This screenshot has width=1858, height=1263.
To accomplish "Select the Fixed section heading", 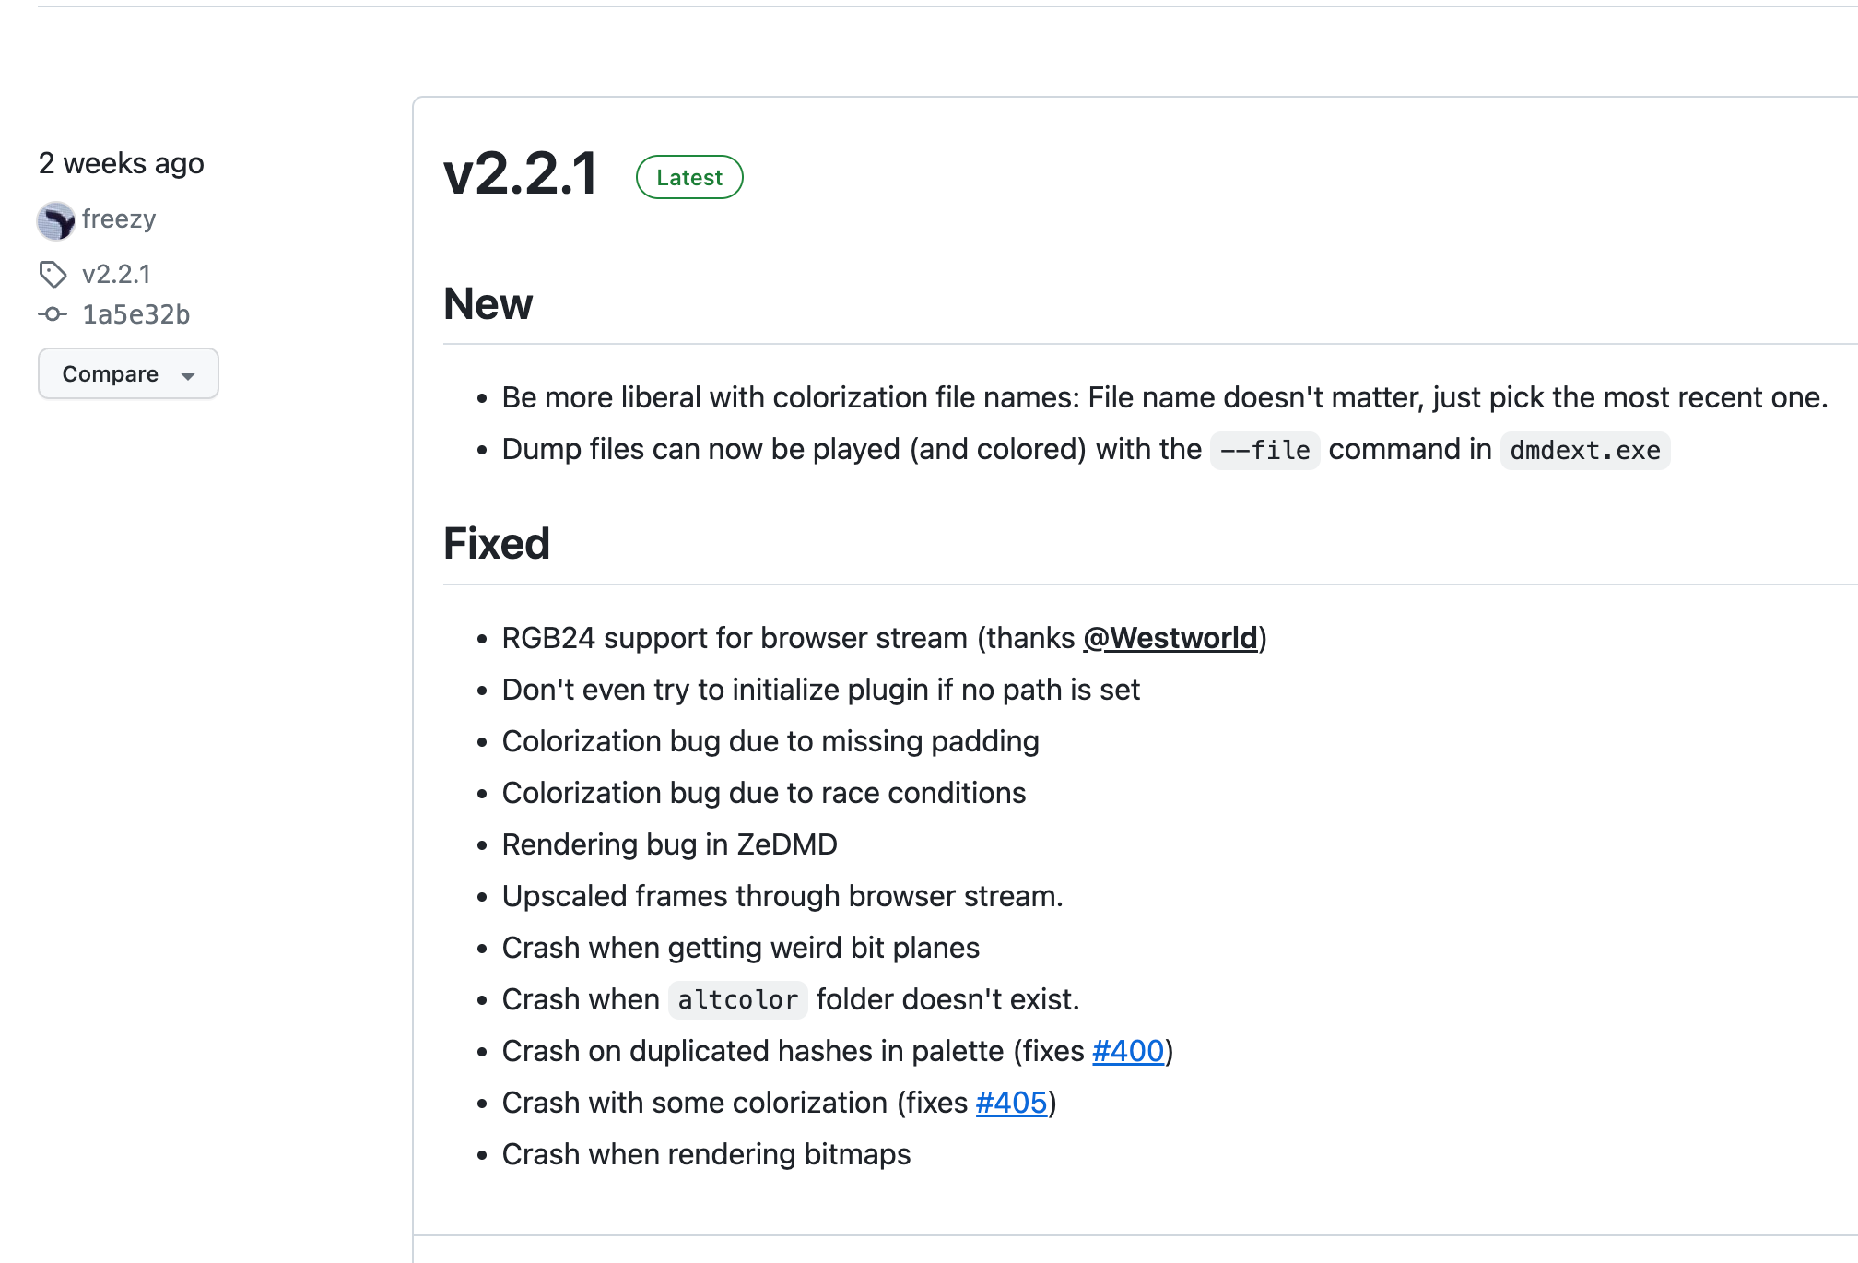I will [497, 544].
